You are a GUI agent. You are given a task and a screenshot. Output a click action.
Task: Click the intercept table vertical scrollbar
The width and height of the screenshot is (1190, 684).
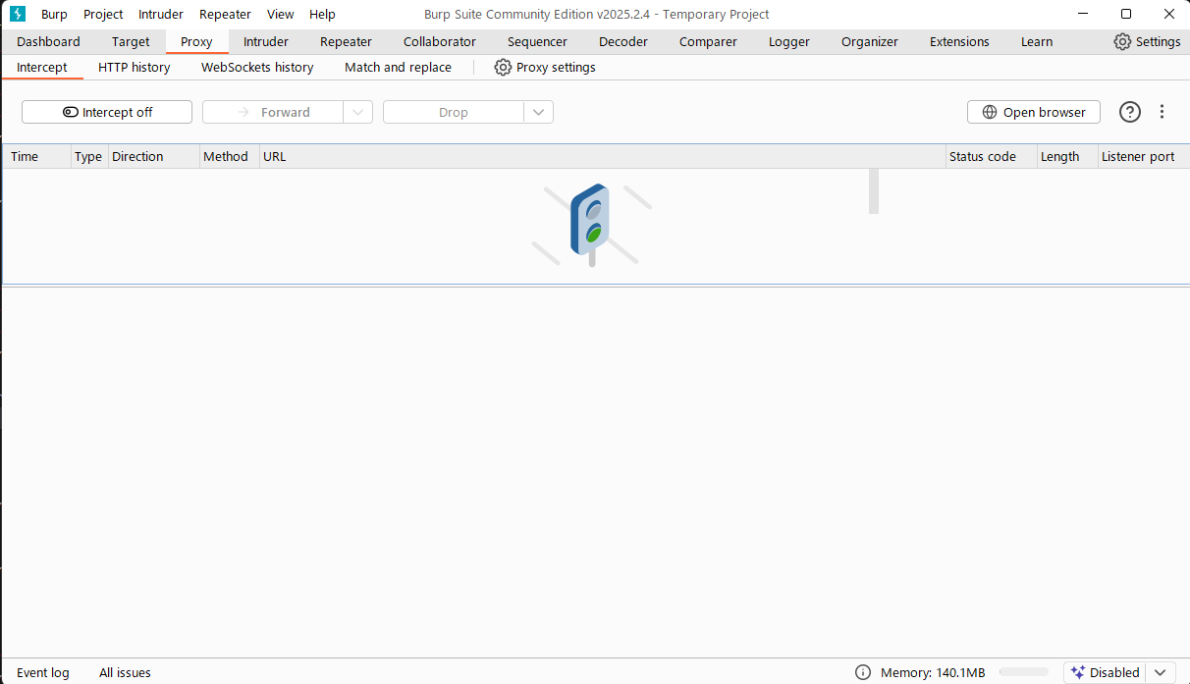point(874,191)
